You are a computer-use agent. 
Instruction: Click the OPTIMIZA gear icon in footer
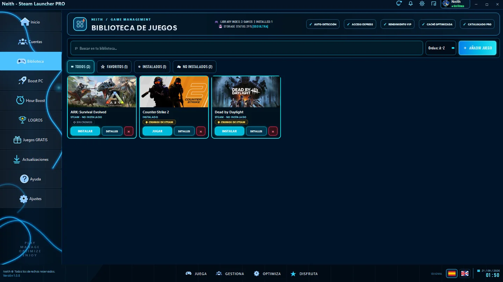click(x=257, y=274)
